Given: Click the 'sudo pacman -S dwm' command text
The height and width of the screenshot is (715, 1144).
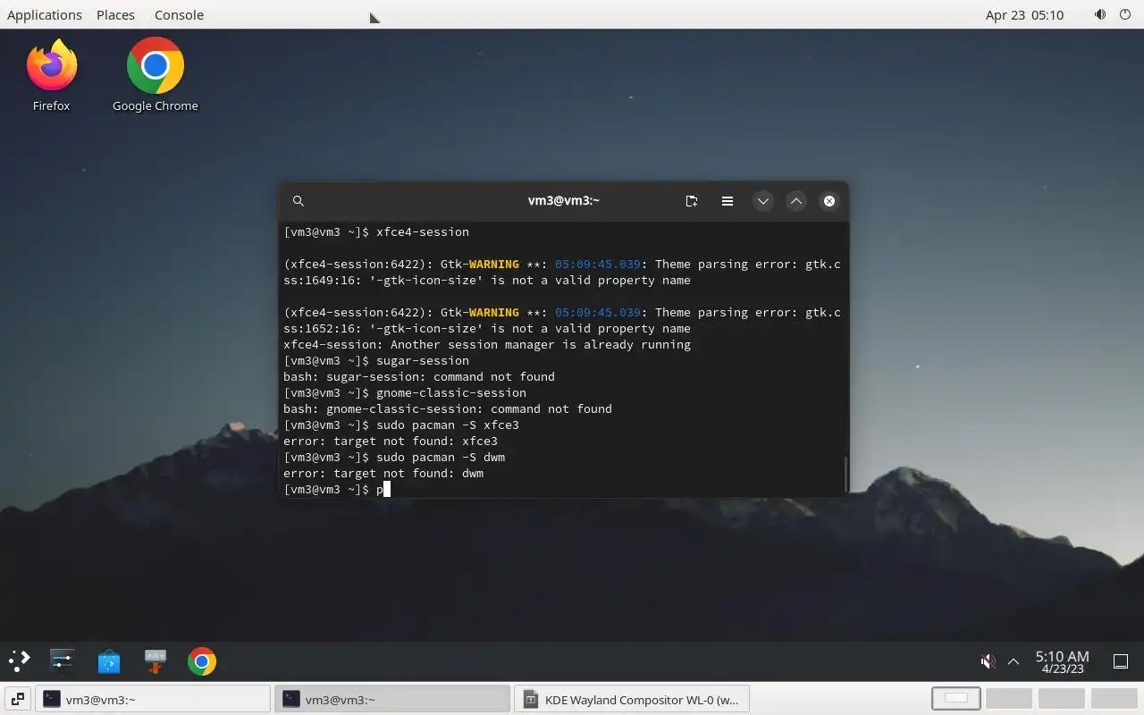Looking at the screenshot, I should (441, 457).
